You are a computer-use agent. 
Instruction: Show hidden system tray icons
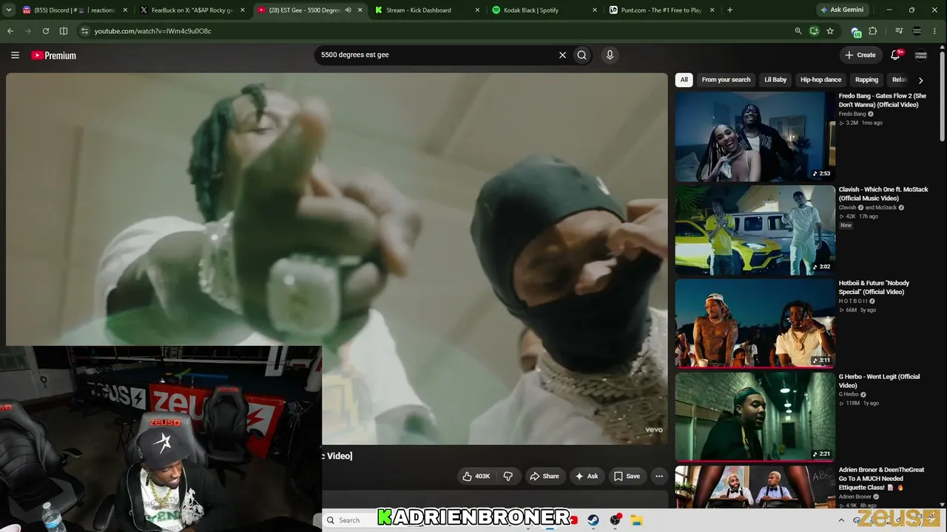841,520
